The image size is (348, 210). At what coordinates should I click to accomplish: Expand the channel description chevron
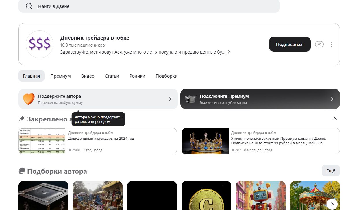(229, 52)
